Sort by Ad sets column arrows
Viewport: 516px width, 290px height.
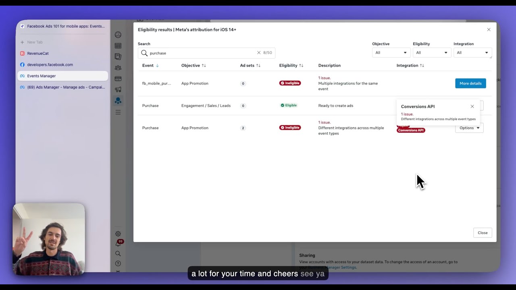click(x=258, y=65)
